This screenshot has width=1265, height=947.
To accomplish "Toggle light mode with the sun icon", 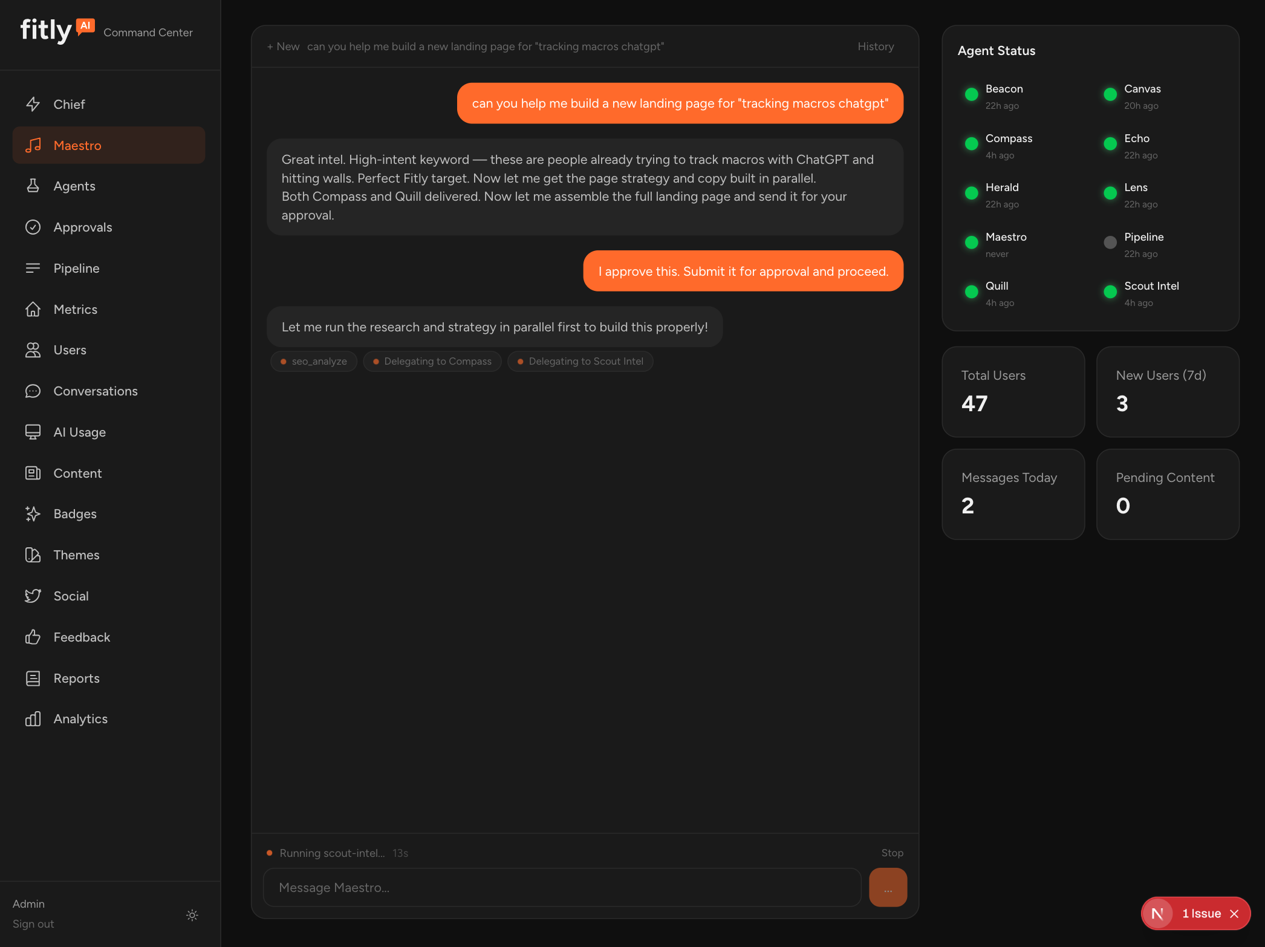I will [192, 915].
